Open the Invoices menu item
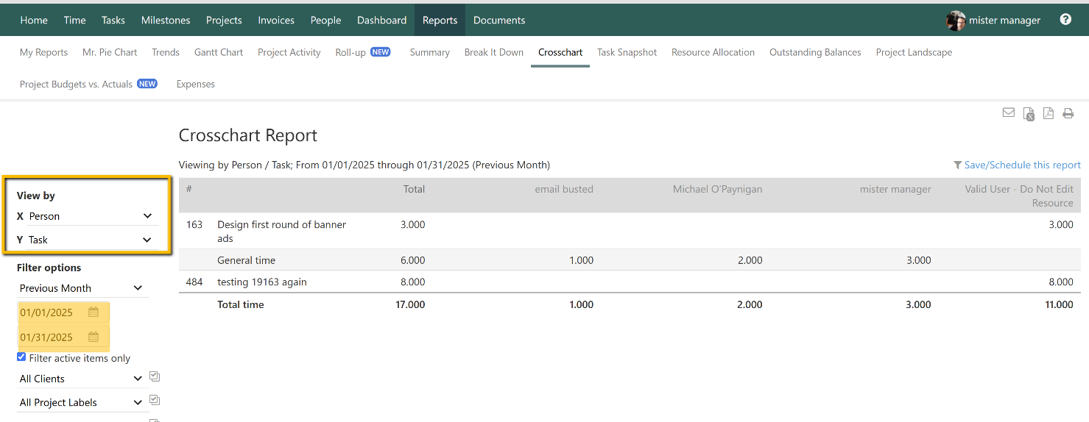The width and height of the screenshot is (1089, 422). (276, 20)
